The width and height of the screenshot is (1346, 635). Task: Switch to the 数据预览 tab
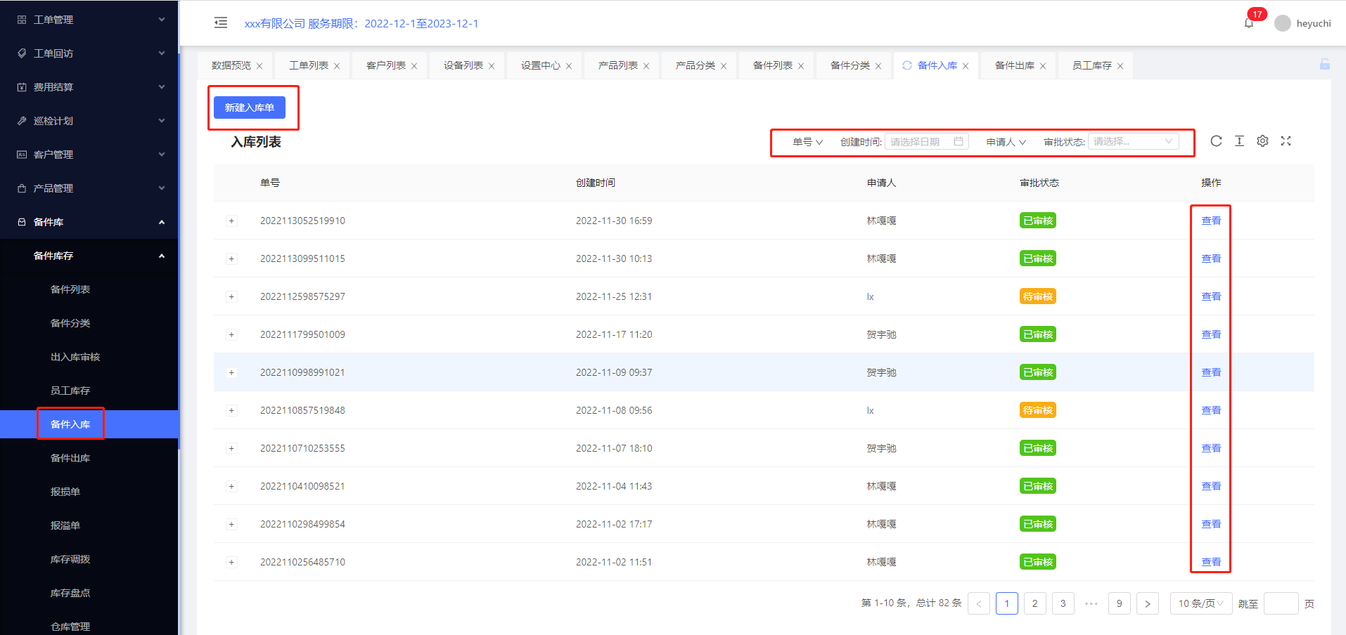coord(231,65)
